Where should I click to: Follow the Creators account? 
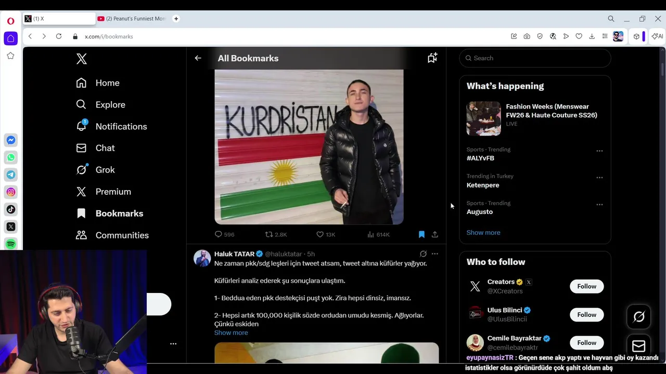tap(586, 286)
